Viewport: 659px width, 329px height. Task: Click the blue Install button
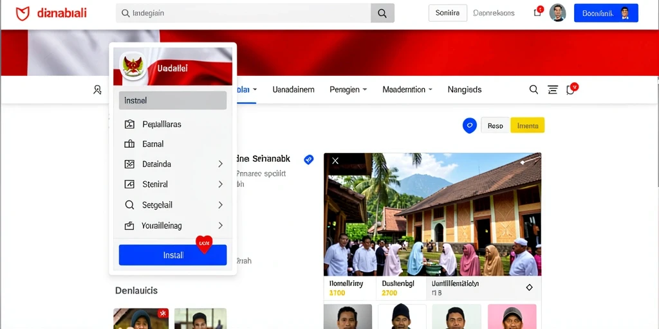(172, 255)
